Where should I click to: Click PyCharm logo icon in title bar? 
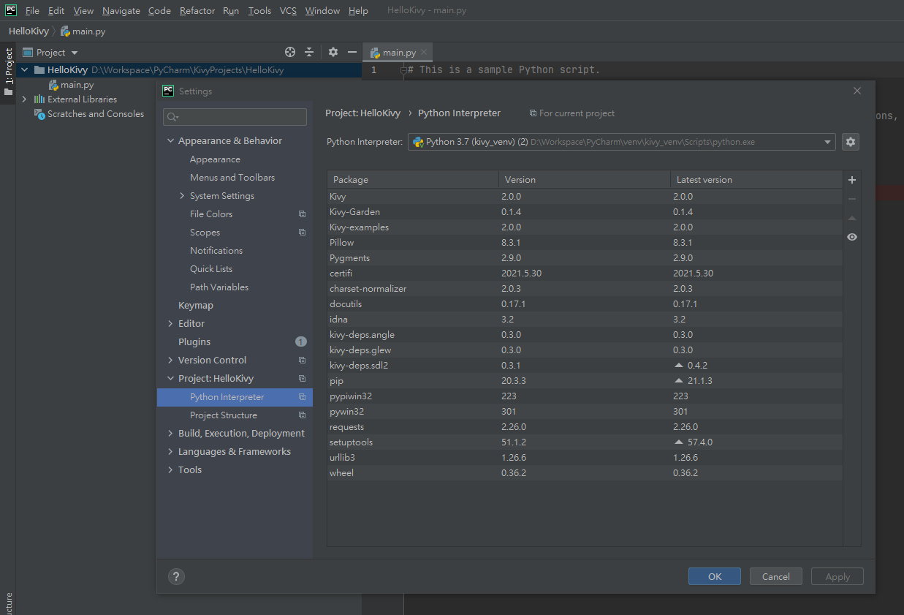[11, 10]
